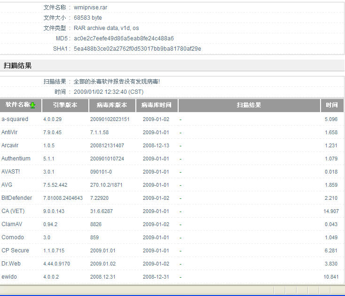The height and width of the screenshot is (296, 345).
Task: Select file size 68583 byte
Action: (x=88, y=18)
